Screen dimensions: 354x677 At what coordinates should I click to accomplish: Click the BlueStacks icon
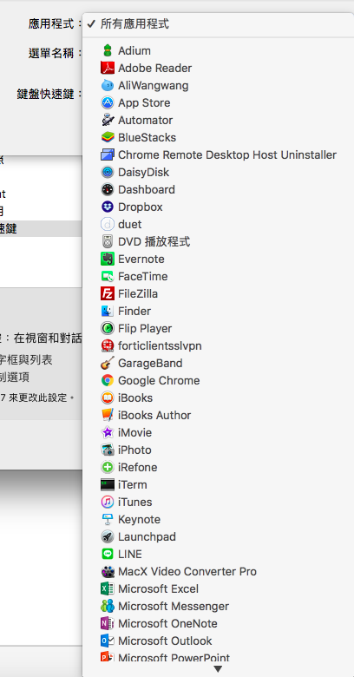[x=107, y=137]
